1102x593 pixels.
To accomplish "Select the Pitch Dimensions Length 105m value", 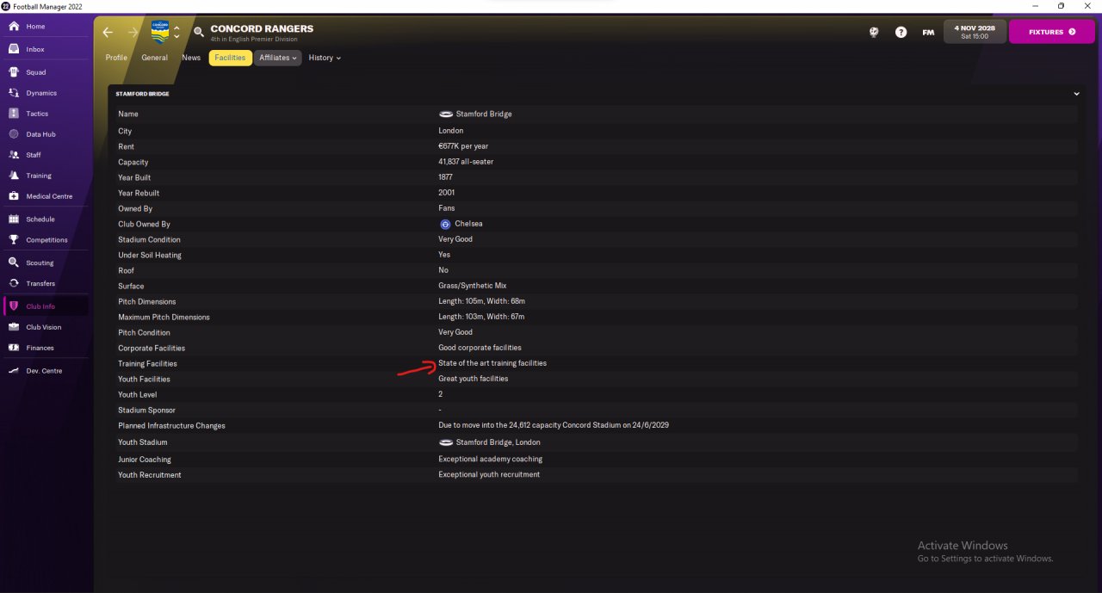I will click(x=481, y=301).
